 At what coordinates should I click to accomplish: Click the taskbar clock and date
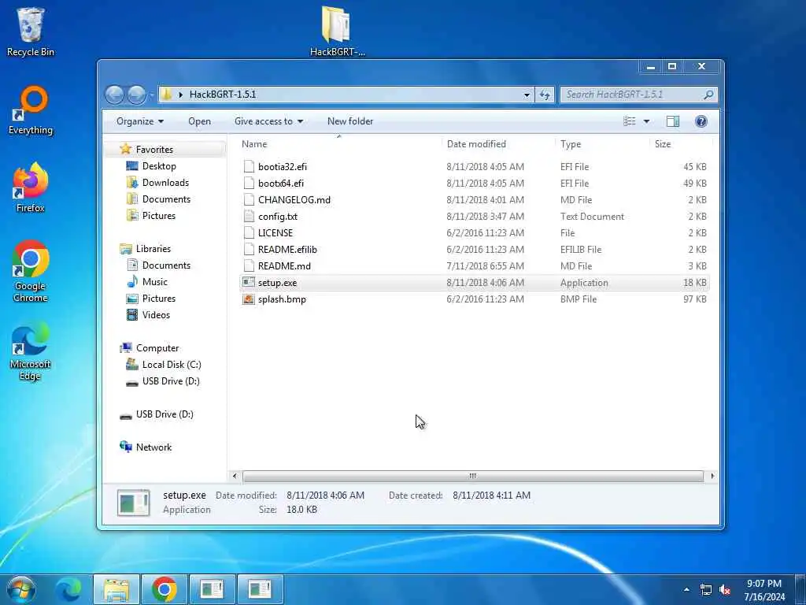point(764,590)
